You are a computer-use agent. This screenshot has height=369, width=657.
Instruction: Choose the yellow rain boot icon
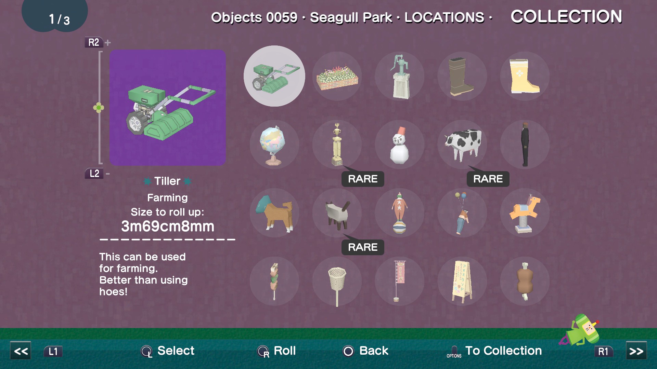point(525,76)
